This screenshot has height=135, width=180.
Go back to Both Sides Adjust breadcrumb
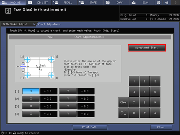point(18,24)
